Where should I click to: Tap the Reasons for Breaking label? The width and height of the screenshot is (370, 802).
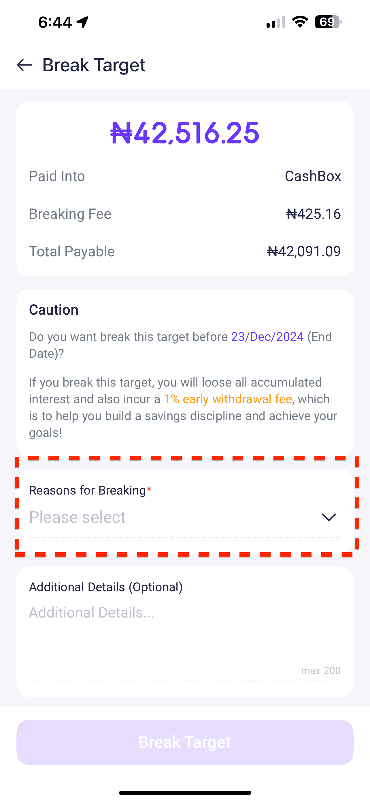pyautogui.click(x=88, y=490)
